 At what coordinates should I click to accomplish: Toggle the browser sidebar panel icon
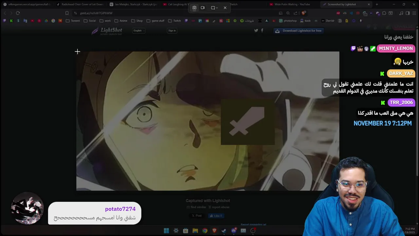[x=408, y=13]
